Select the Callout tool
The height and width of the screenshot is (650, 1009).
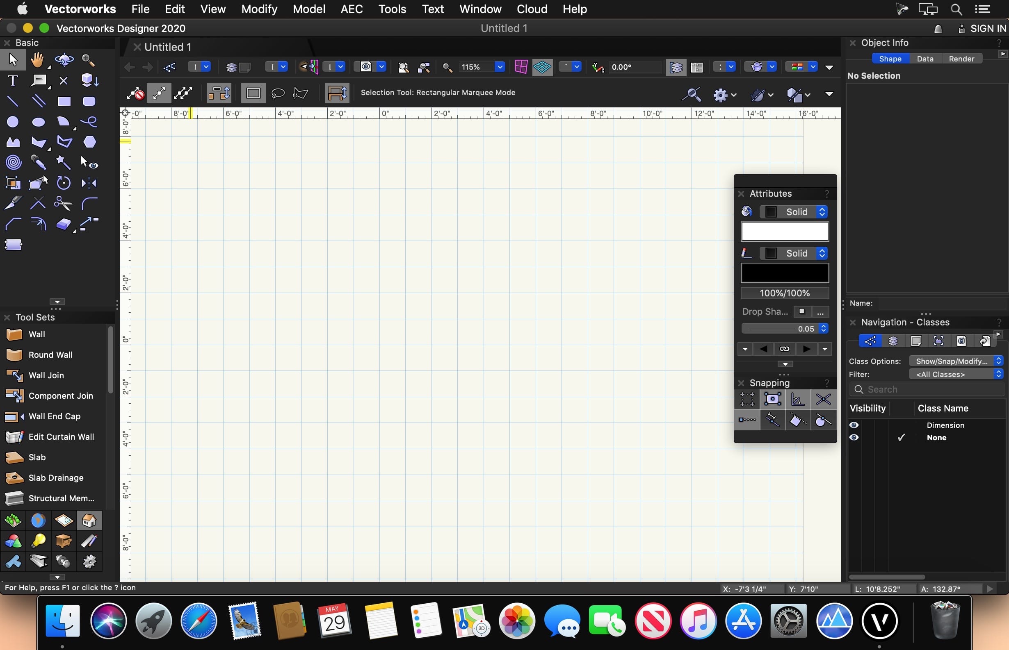[x=39, y=81]
